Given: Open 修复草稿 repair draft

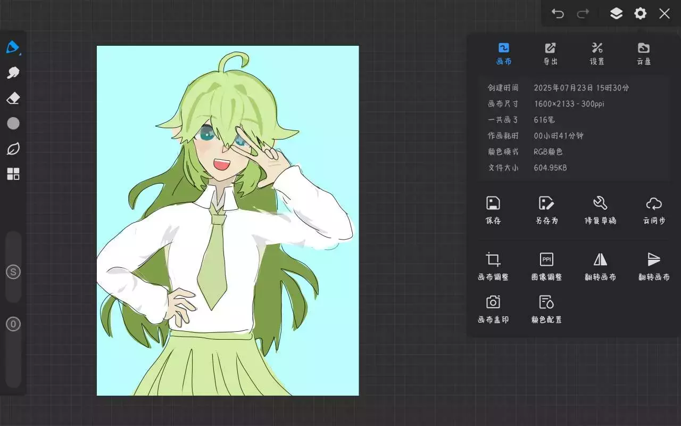Looking at the screenshot, I should coord(600,209).
